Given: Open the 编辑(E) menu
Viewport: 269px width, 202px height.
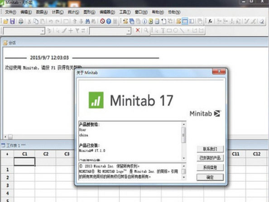Looking at the screenshot, I should [x=26, y=12].
